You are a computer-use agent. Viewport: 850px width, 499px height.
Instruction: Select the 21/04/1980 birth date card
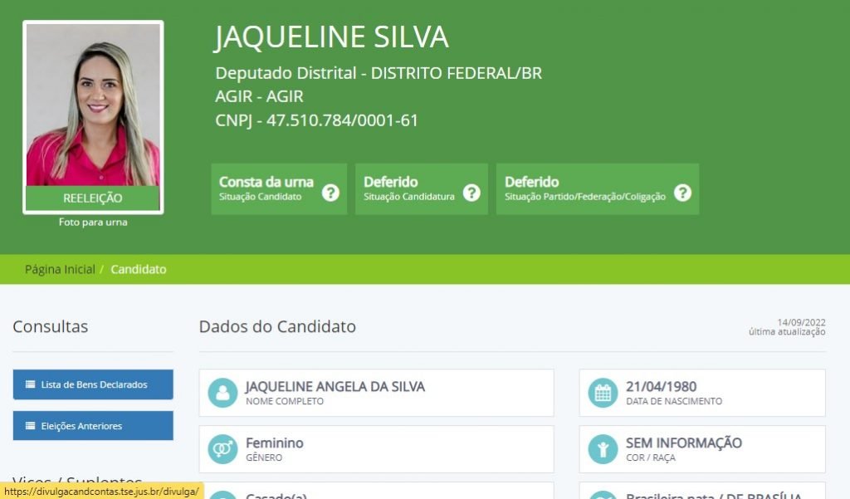click(x=702, y=394)
